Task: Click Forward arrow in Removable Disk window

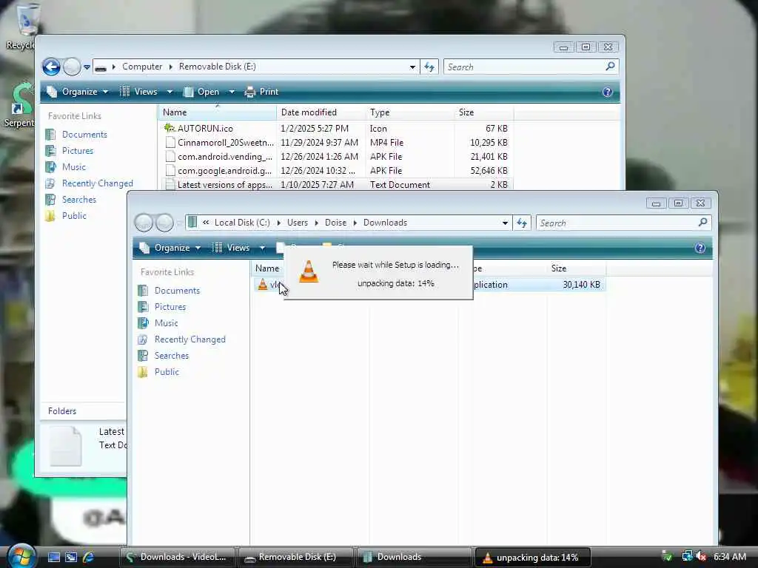Action: coord(72,67)
